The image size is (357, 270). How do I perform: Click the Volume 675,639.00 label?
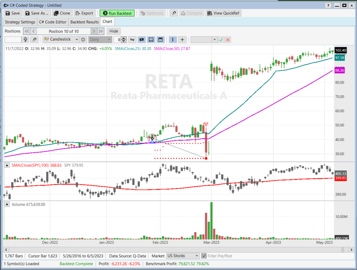point(29,205)
